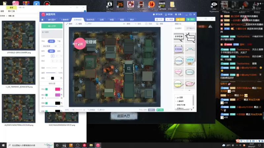This screenshot has height=148, width=264.
Task: Toggle bold B formatting
Action: point(52,61)
